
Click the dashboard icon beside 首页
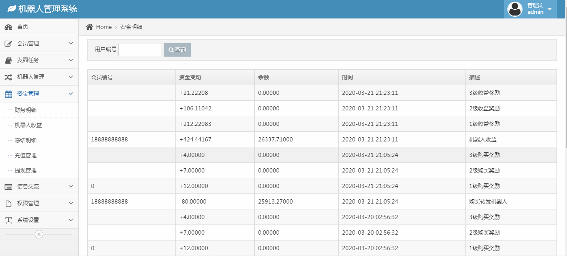(8, 27)
